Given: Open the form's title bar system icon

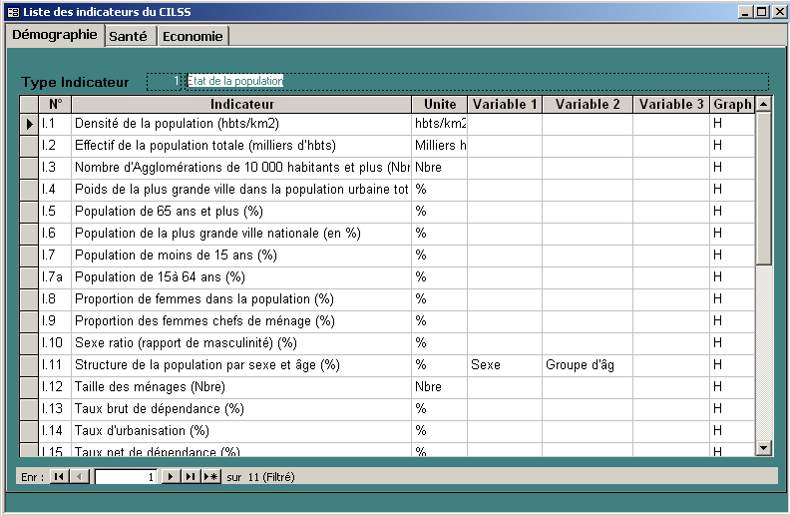Looking at the screenshot, I should [12, 11].
